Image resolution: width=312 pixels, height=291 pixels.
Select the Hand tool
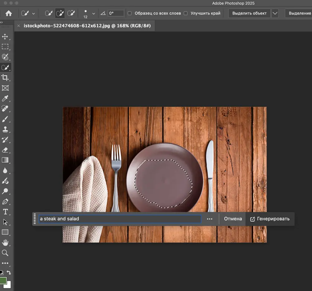coord(5,243)
